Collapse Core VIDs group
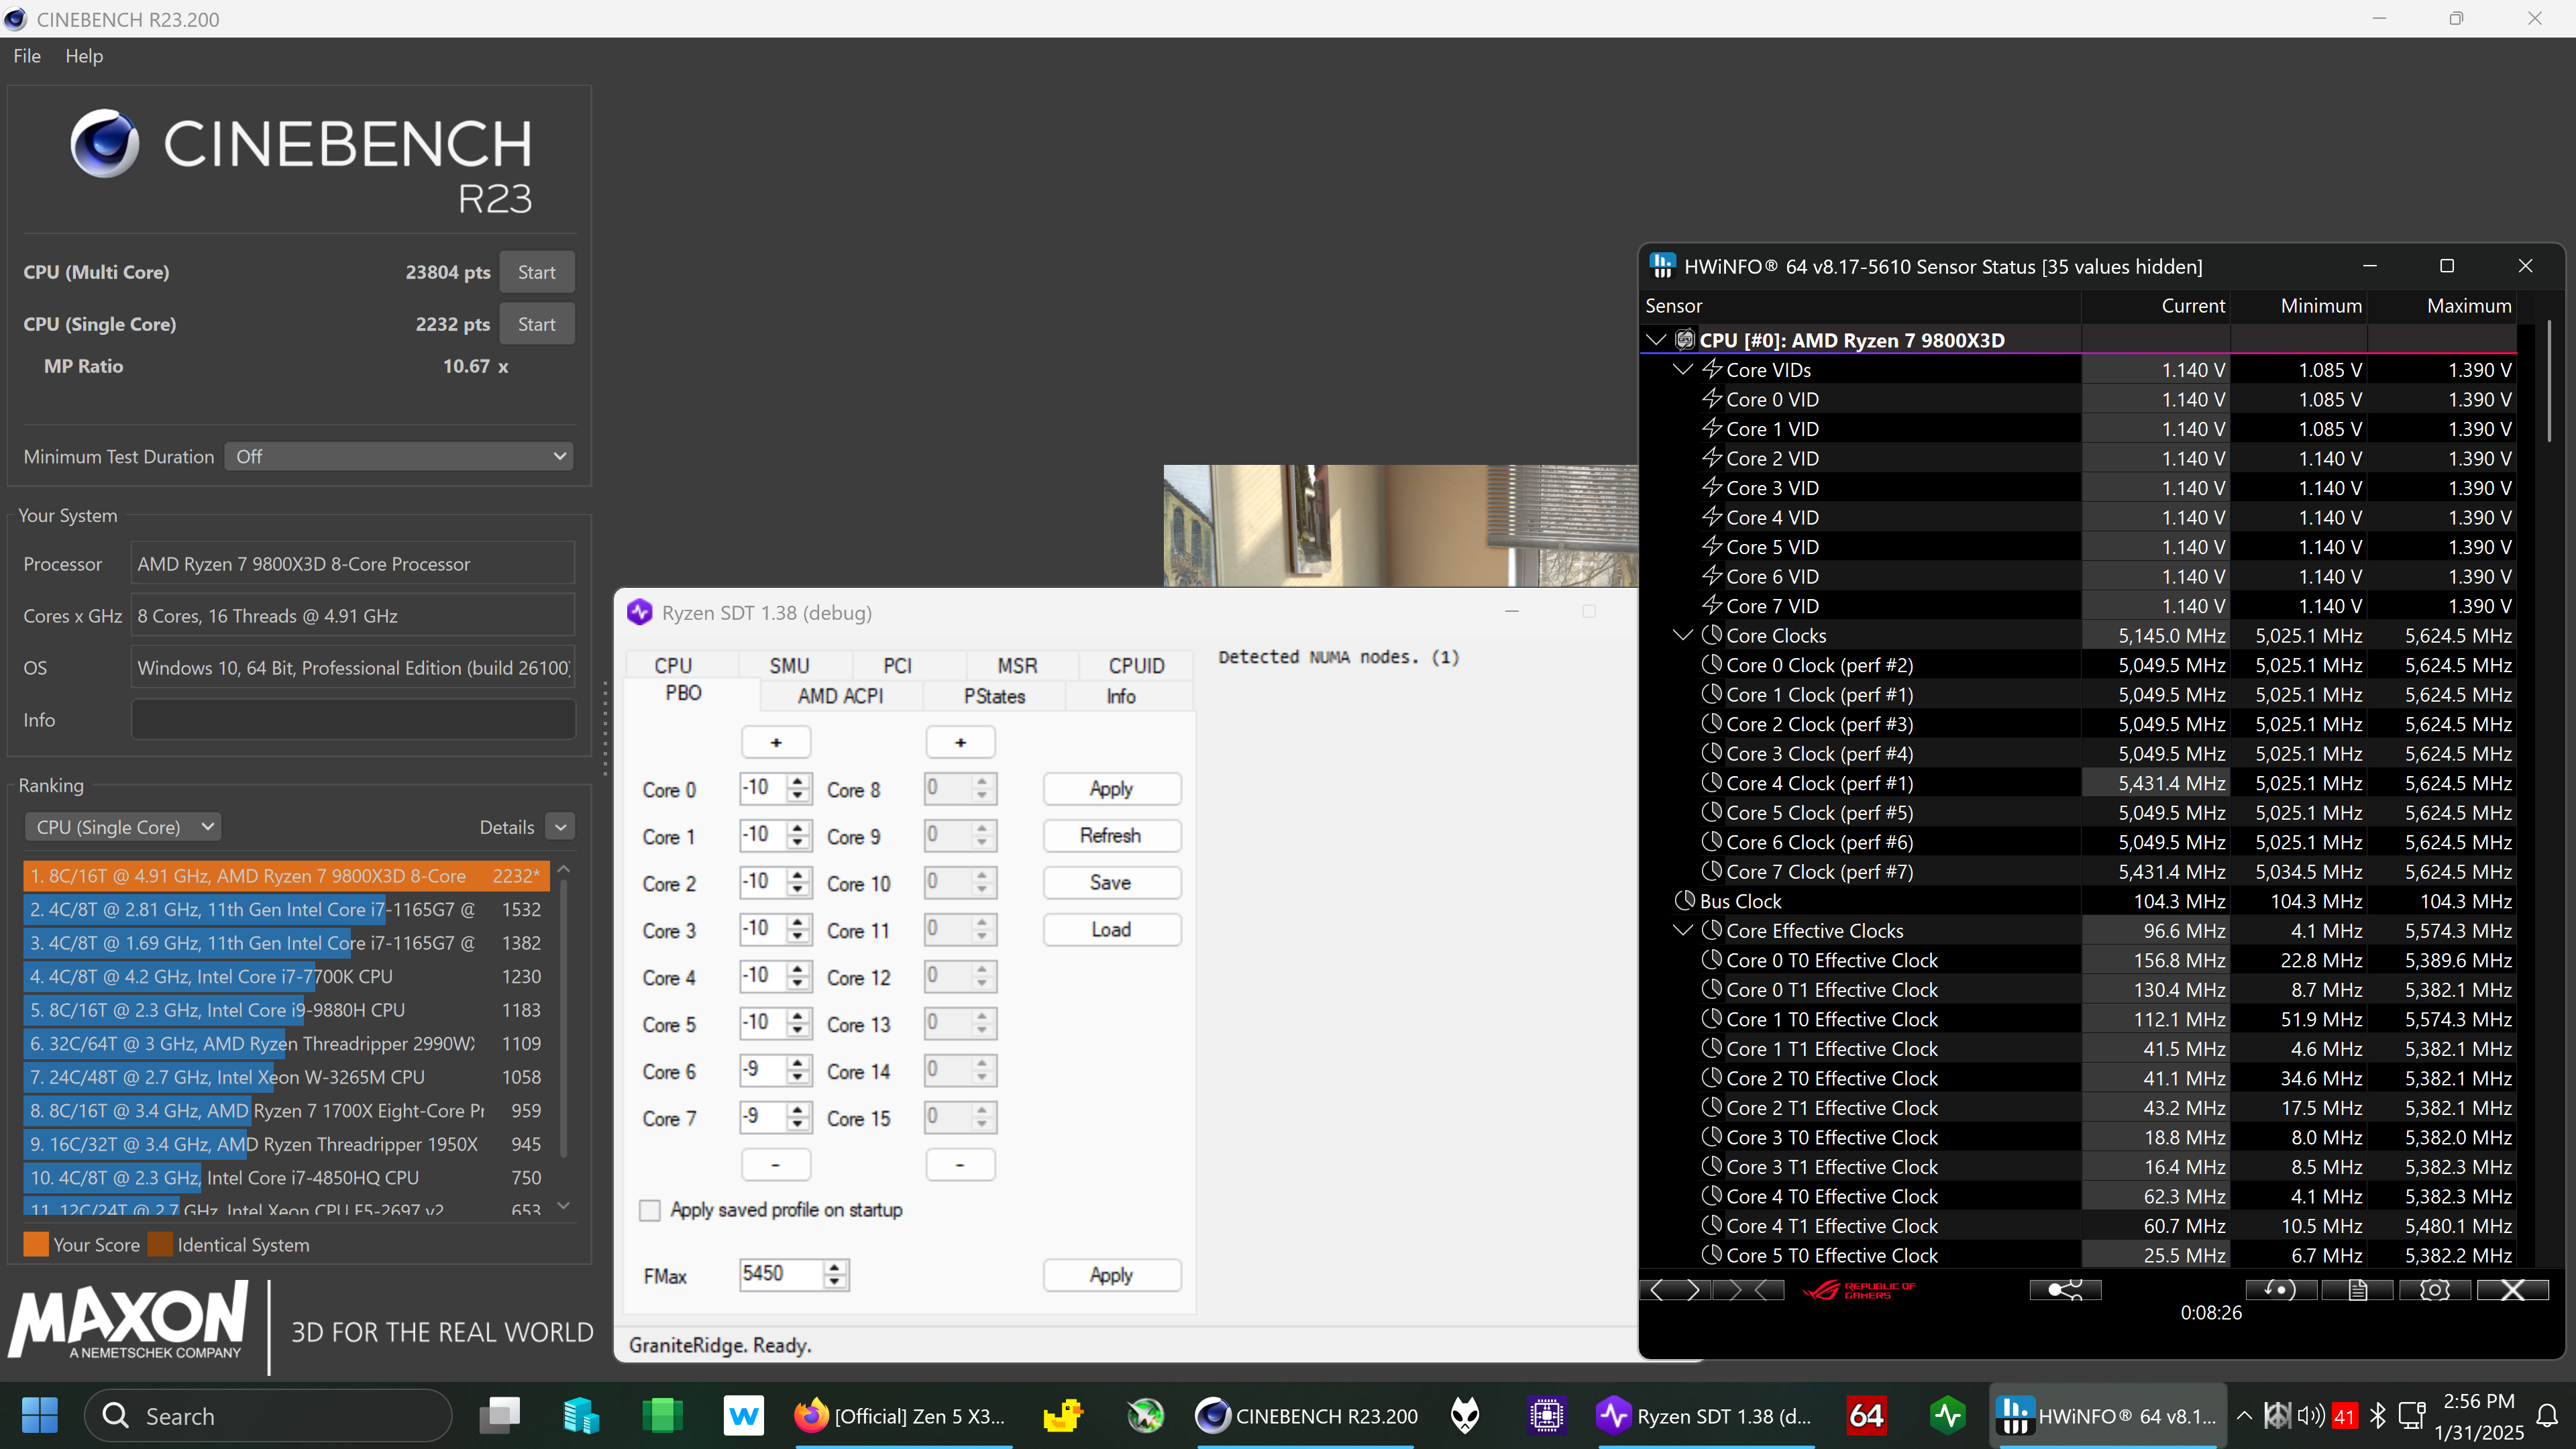Screen dimensions: 2576x1449 [1683, 369]
